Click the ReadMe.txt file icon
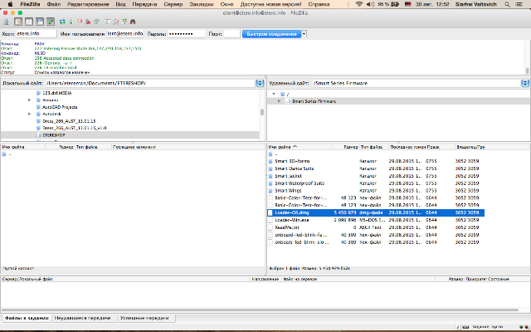The height and width of the screenshot is (332, 531). 270,227
